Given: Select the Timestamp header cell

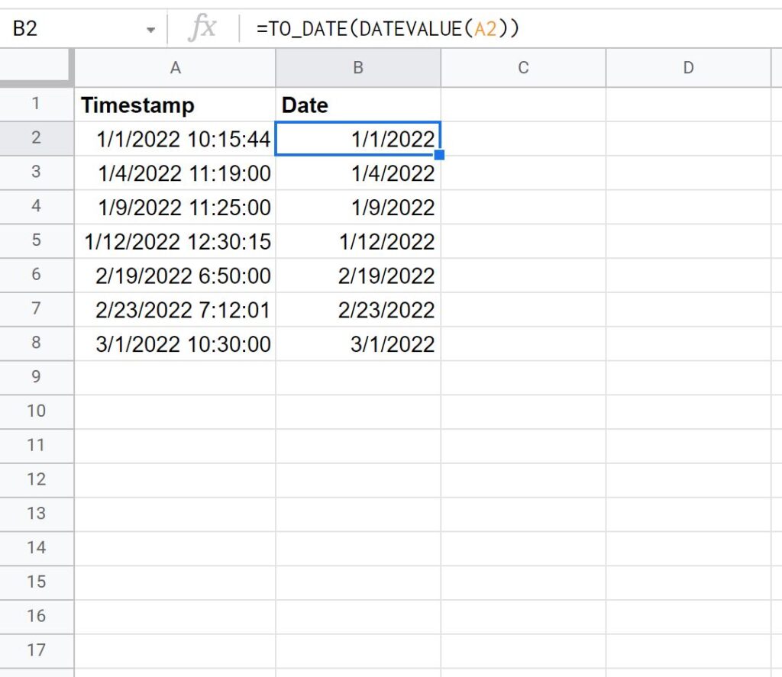Looking at the screenshot, I should pos(175,105).
